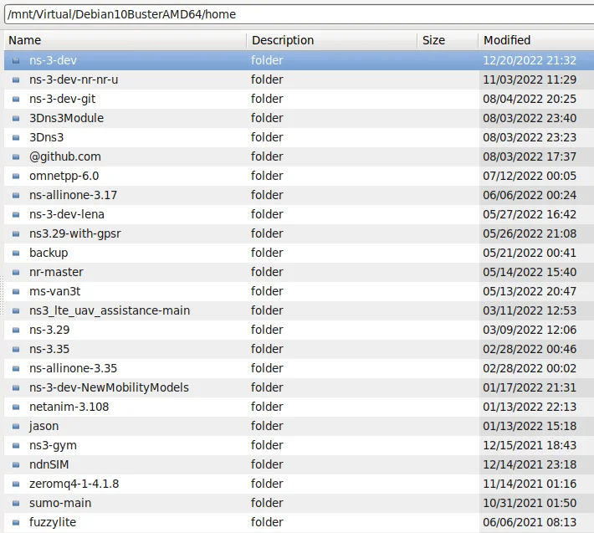594x533 pixels.
Task: Select the omnetpp-6.0 folder name
Action: pos(64,176)
